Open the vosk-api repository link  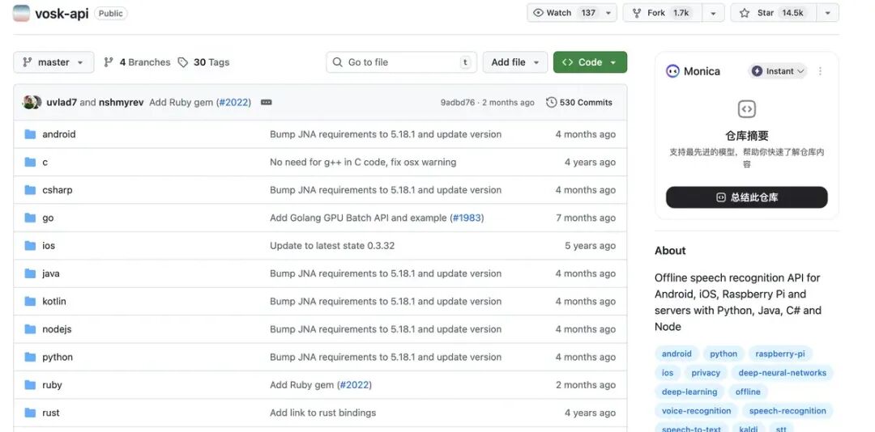[x=62, y=14]
